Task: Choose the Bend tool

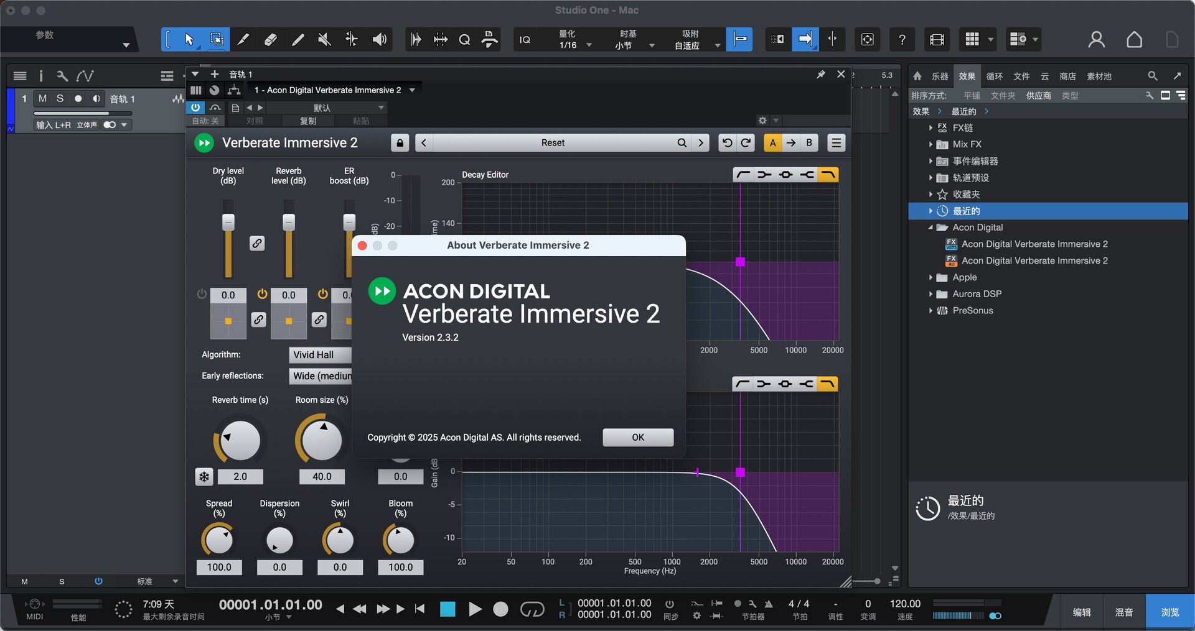Action: (352, 40)
